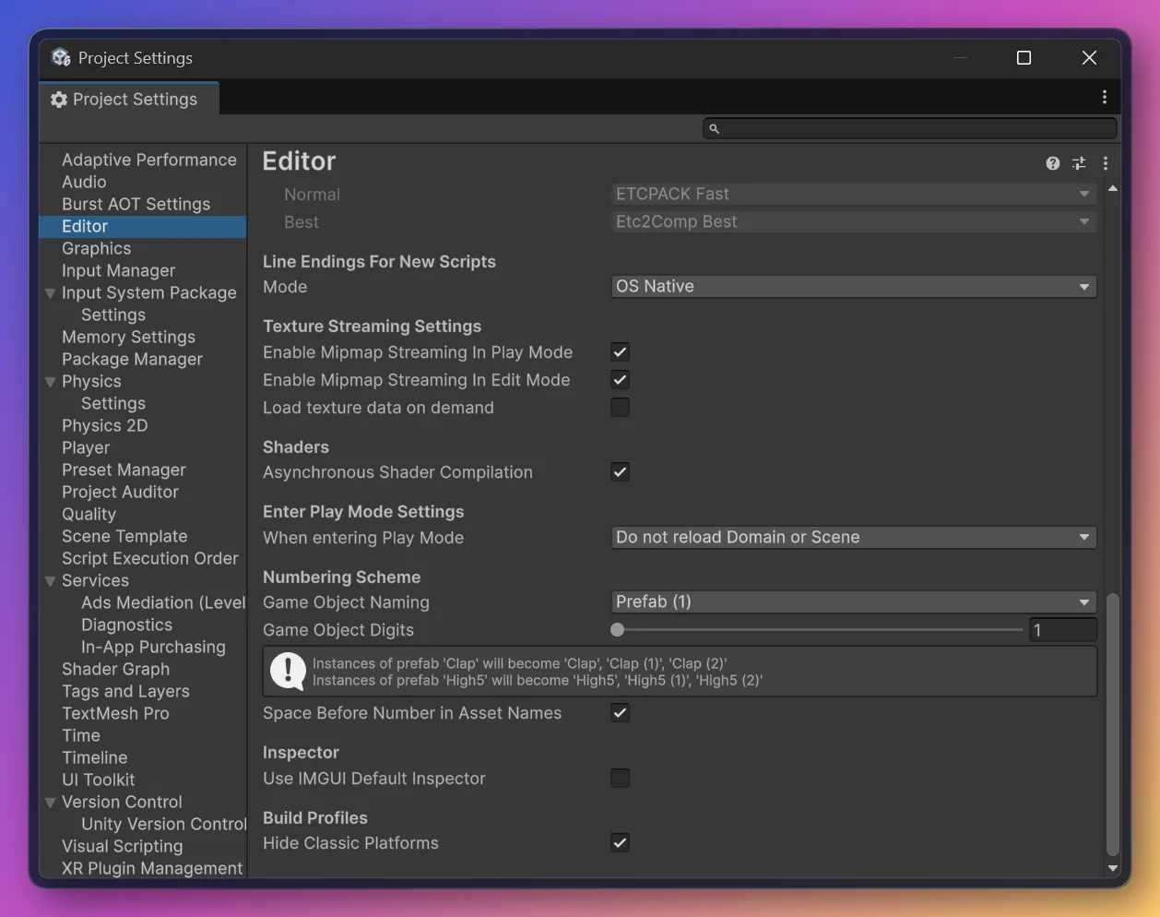
Task: Collapse the Physics group arrow
Action: (51, 382)
